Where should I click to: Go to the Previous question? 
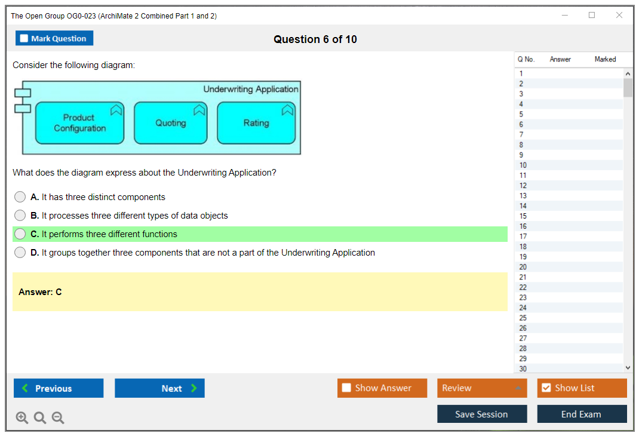tap(59, 388)
